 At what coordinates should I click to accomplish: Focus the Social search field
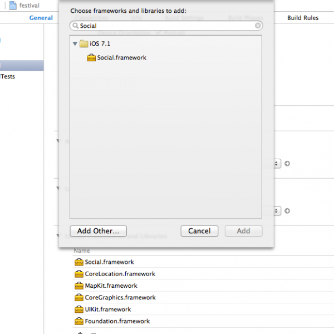click(166, 26)
